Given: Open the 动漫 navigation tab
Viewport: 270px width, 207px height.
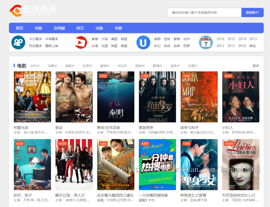Looking at the screenshot, I should 99,28.
